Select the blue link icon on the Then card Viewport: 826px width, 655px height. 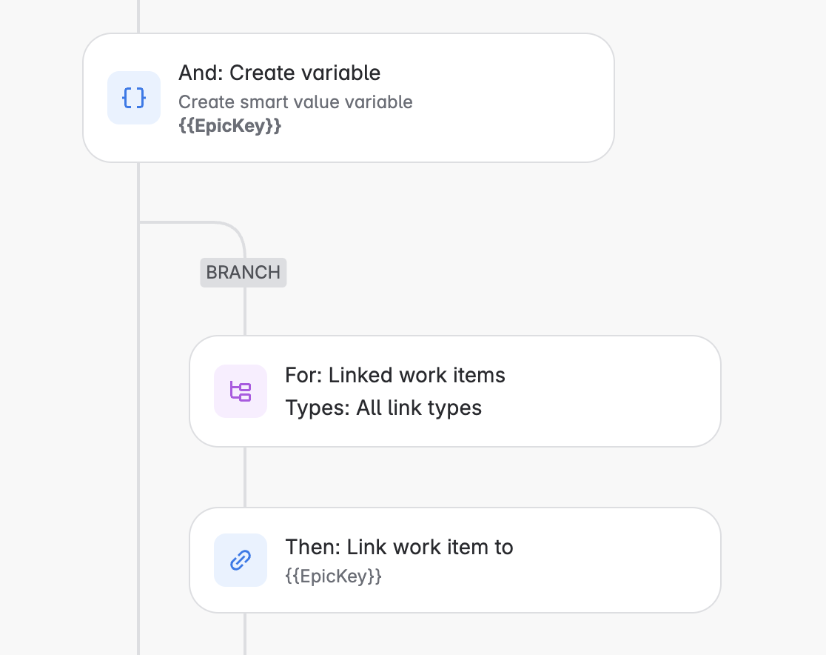click(x=241, y=560)
